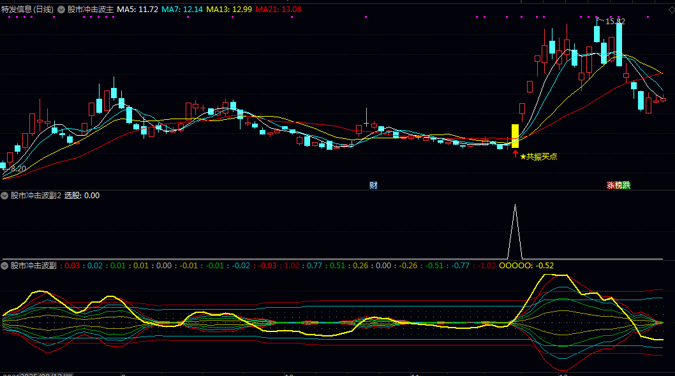Click the yellow OOOOO indicator value
This screenshot has height=376, width=675.
coord(526,265)
